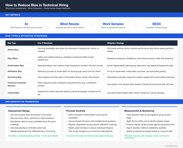The height and width of the screenshot is (148, 183).
Task: Click 'Assessment content assumes specific cultural knowledge' cell
Action: pyautogui.click(x=69, y=93)
